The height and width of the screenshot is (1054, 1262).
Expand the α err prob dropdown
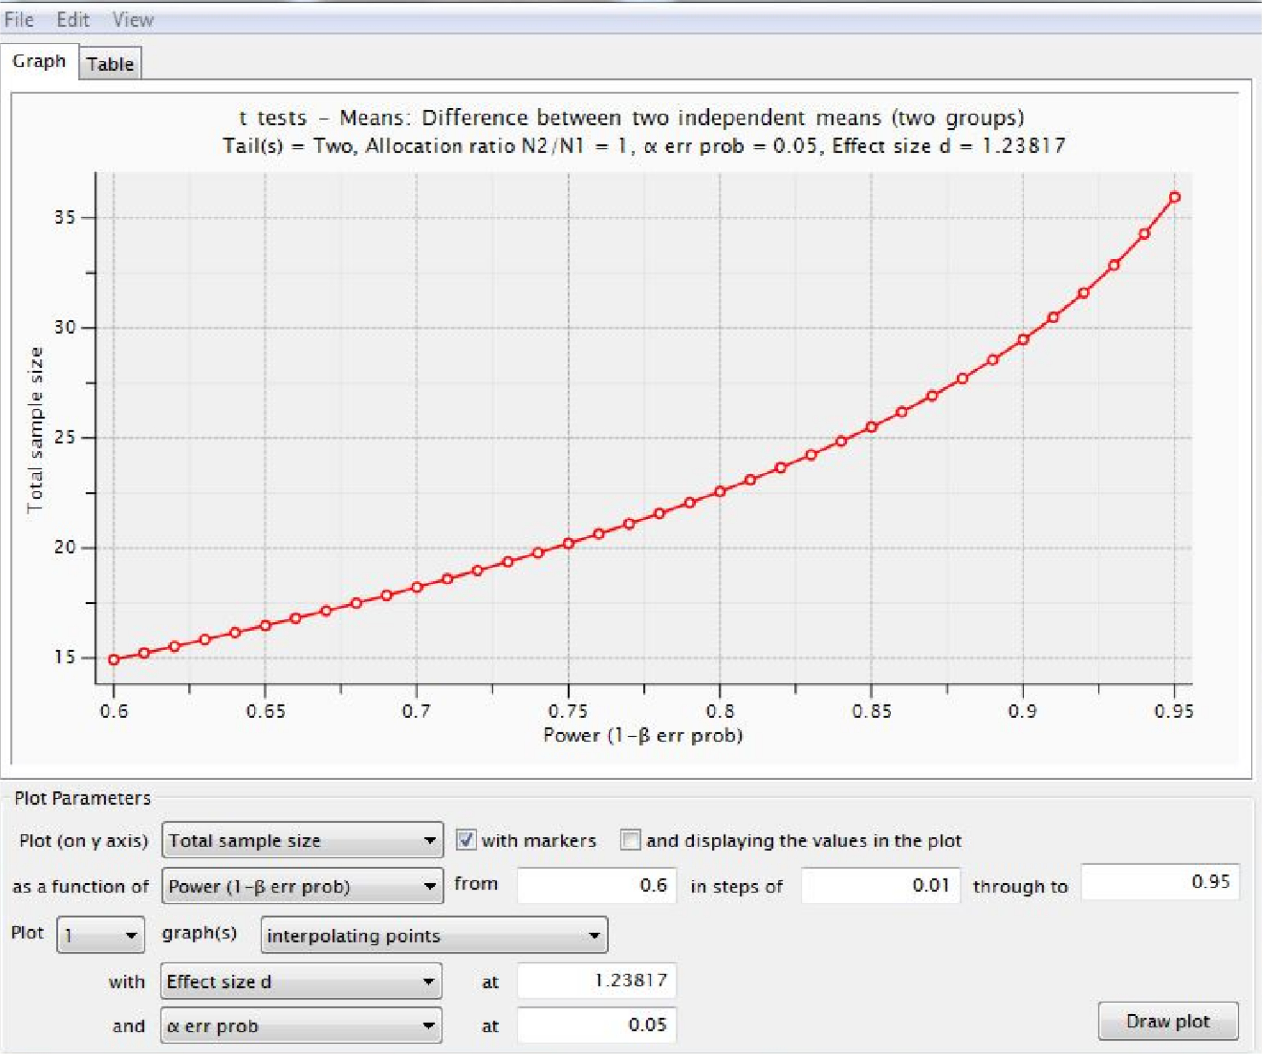point(301,1026)
